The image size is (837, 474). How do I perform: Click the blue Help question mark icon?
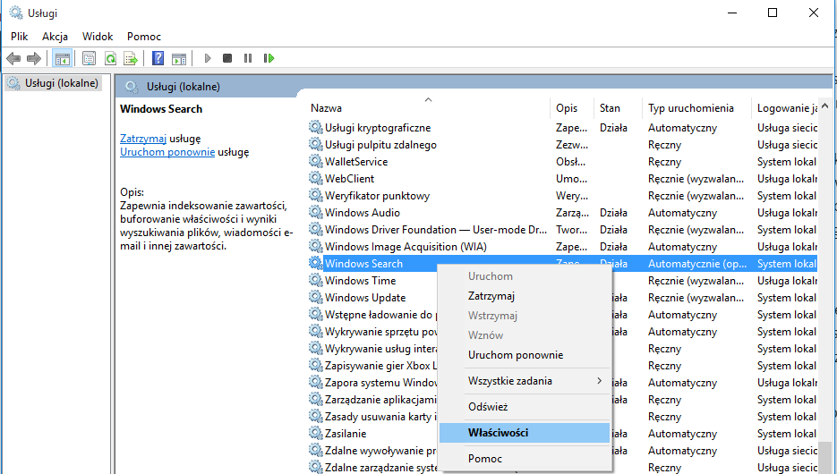pyautogui.click(x=158, y=58)
